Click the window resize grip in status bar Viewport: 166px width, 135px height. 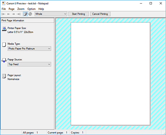pos(164,133)
